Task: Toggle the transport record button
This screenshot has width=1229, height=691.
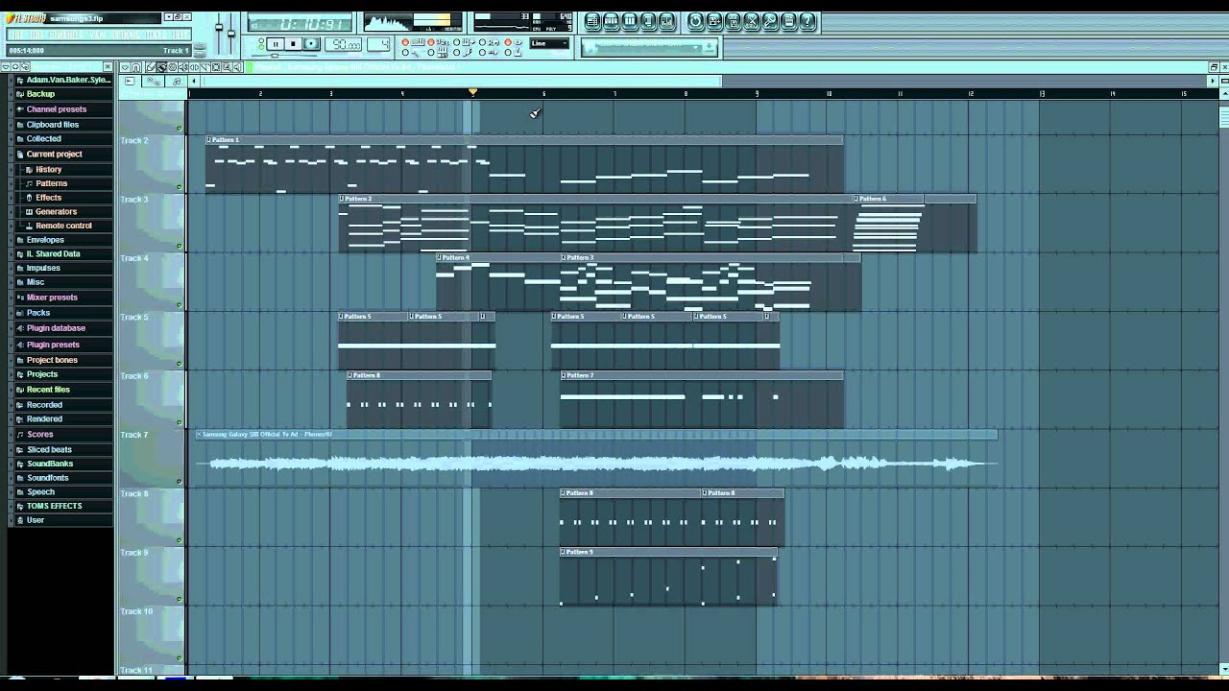Action: click(311, 44)
